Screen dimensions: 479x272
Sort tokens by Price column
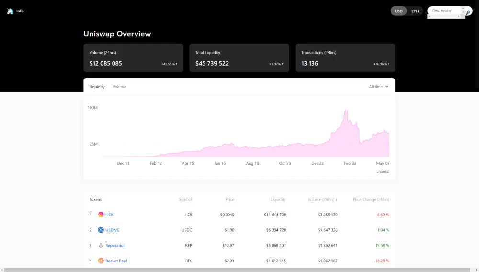click(x=230, y=199)
